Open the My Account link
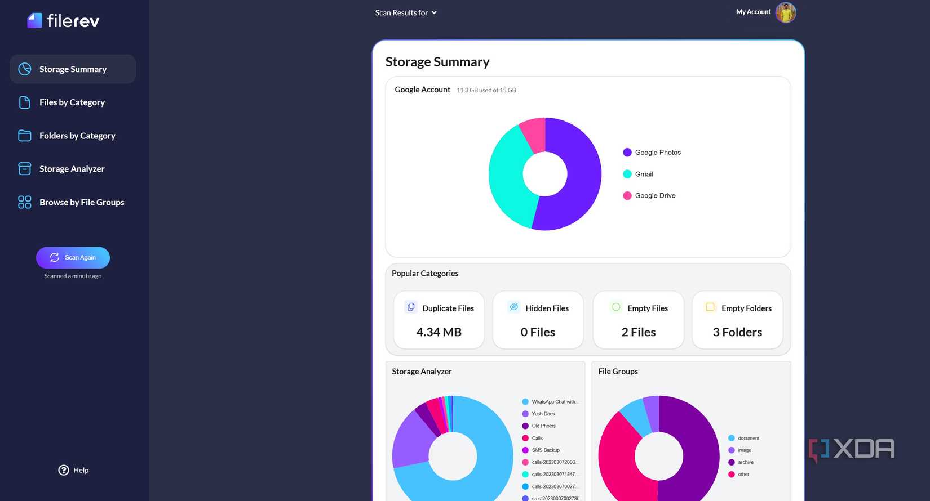This screenshot has width=930, height=501. (x=753, y=12)
